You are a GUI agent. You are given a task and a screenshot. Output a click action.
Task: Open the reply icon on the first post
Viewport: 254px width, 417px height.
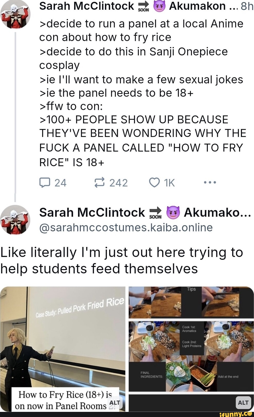(x=46, y=182)
